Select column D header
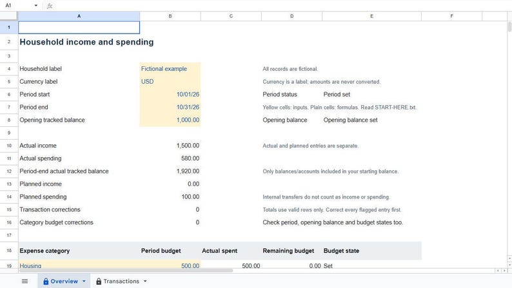This screenshot has height=288, width=512. point(291,16)
